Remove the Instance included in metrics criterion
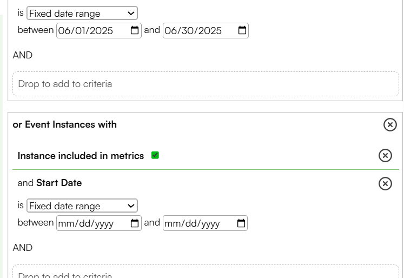The image size is (404, 278). (385, 156)
